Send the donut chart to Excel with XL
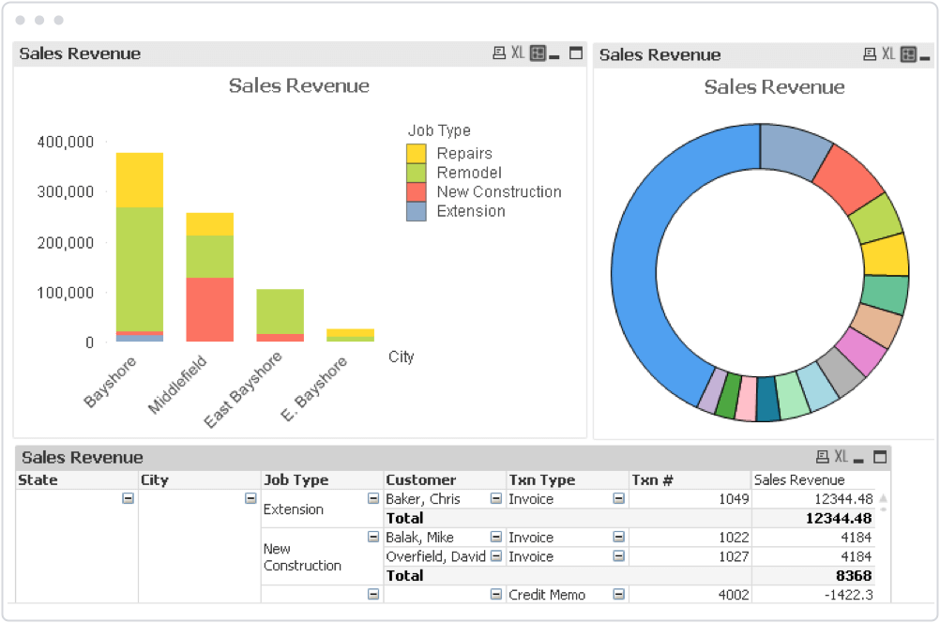Image resolution: width=940 pixels, height=623 pixels. pos(888,54)
